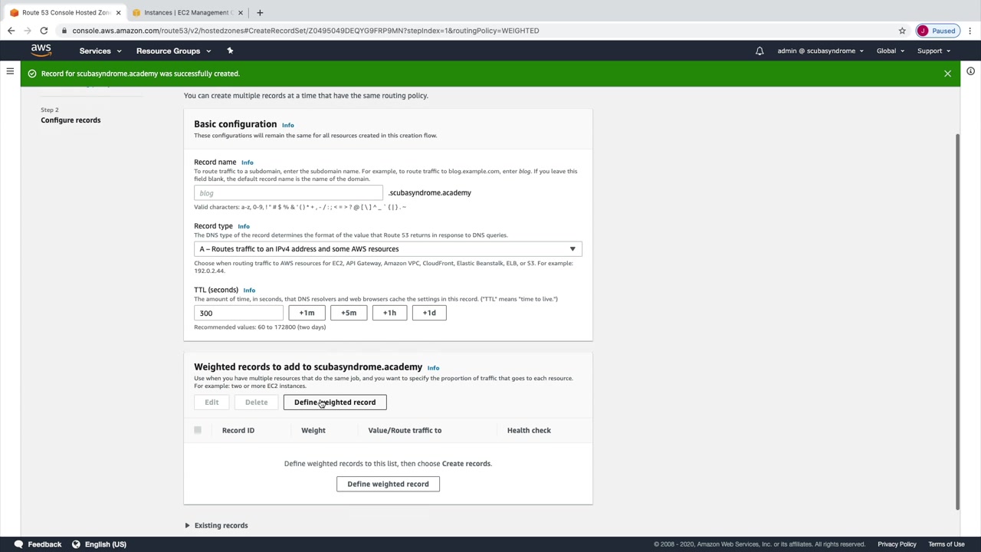Open the Global region dropdown
This screenshot has width=981, height=552.
[x=891, y=51]
